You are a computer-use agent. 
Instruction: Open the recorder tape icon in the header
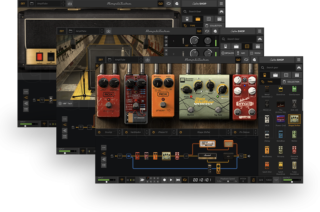tap(238, 60)
